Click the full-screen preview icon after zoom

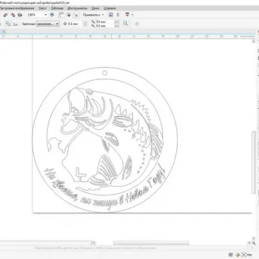tap(52, 15)
